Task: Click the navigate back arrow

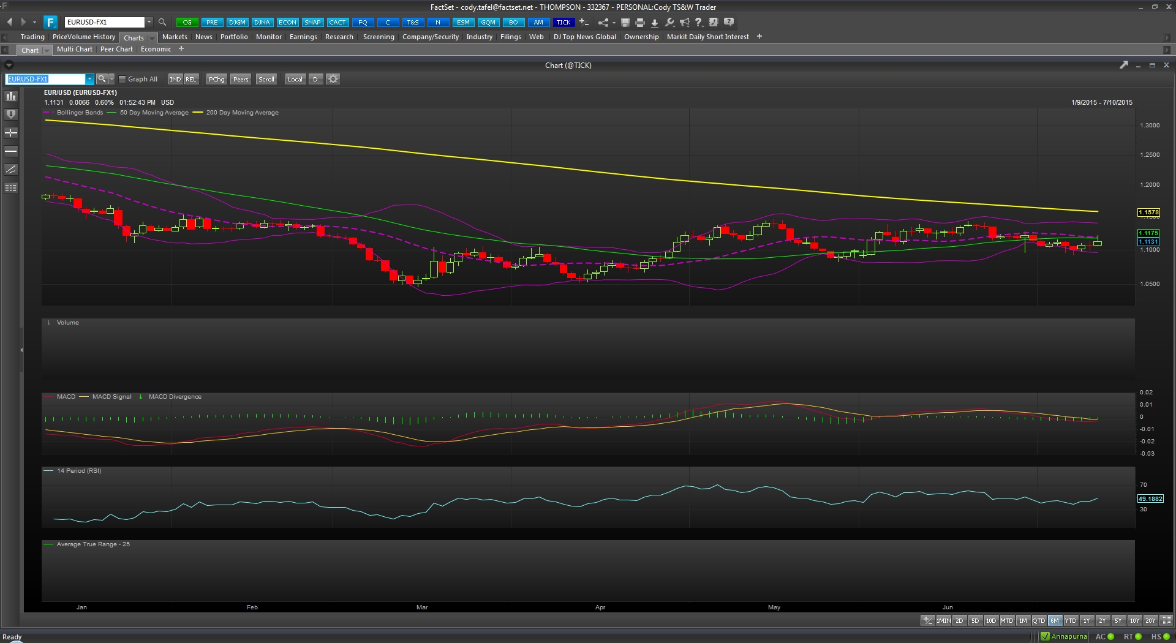Action: 10,22
